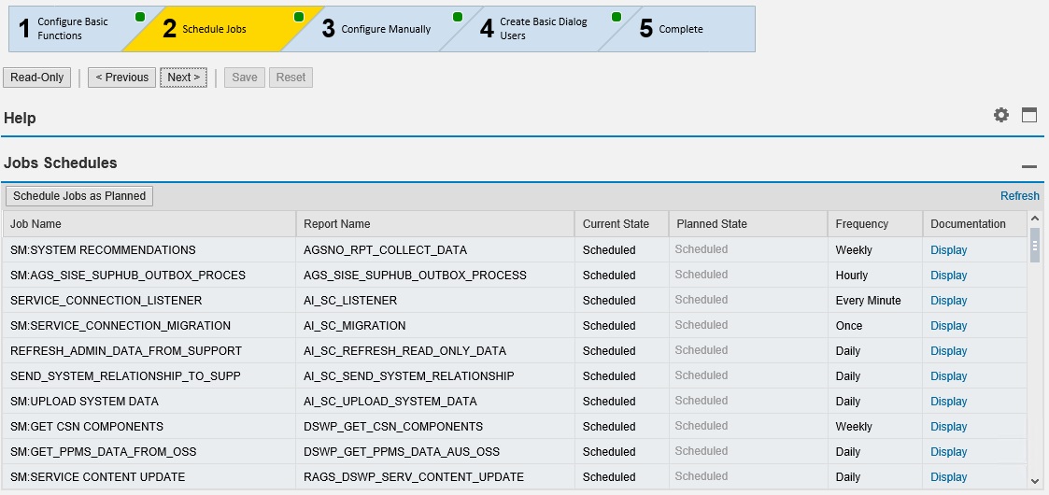The height and width of the screenshot is (495, 1049).
Task: Click report AGSNO_RPT_COLLECT_DATA
Action: pos(386,250)
